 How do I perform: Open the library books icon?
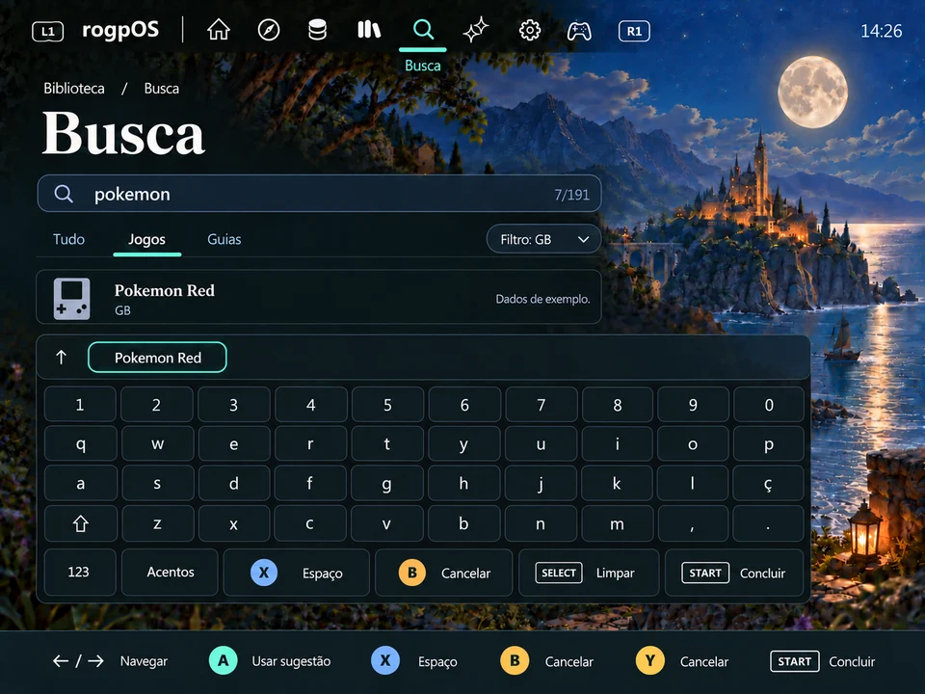point(369,30)
